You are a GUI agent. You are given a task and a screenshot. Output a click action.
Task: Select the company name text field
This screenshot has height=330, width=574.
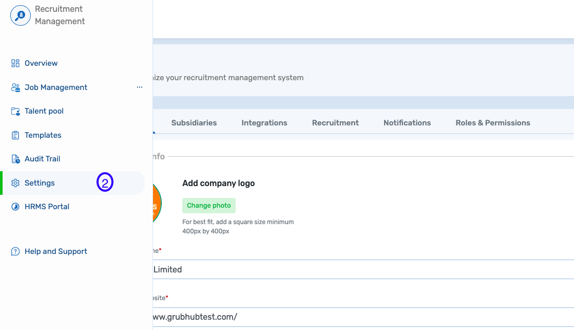tap(308, 269)
